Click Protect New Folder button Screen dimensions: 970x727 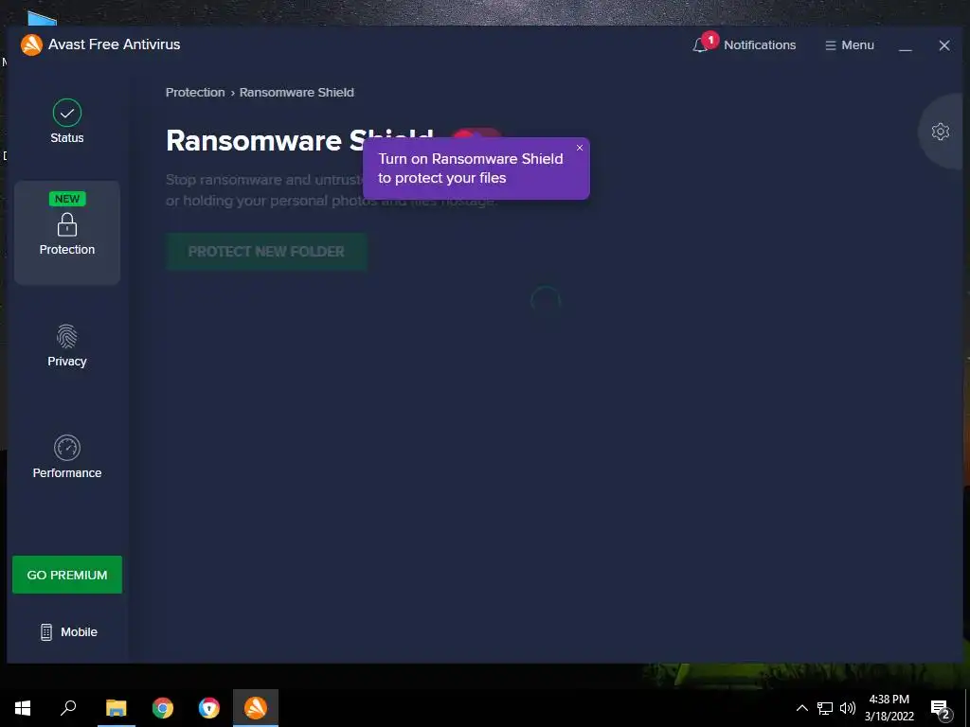coord(266,252)
